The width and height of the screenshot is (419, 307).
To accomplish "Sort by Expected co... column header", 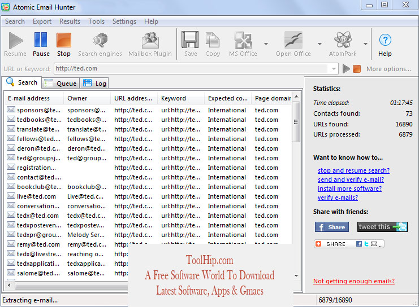I will click(x=228, y=98).
